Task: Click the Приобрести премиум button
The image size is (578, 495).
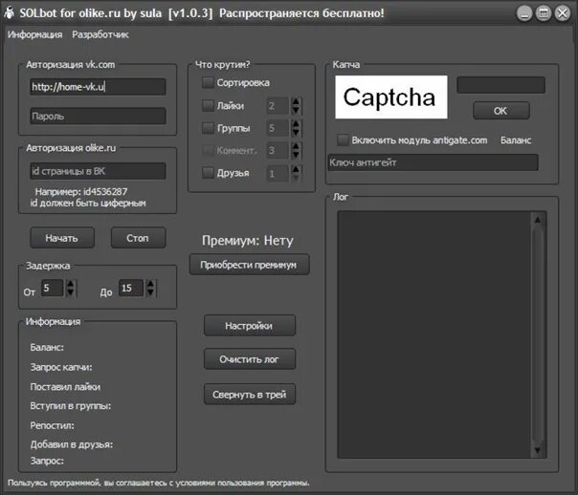Action: click(249, 265)
